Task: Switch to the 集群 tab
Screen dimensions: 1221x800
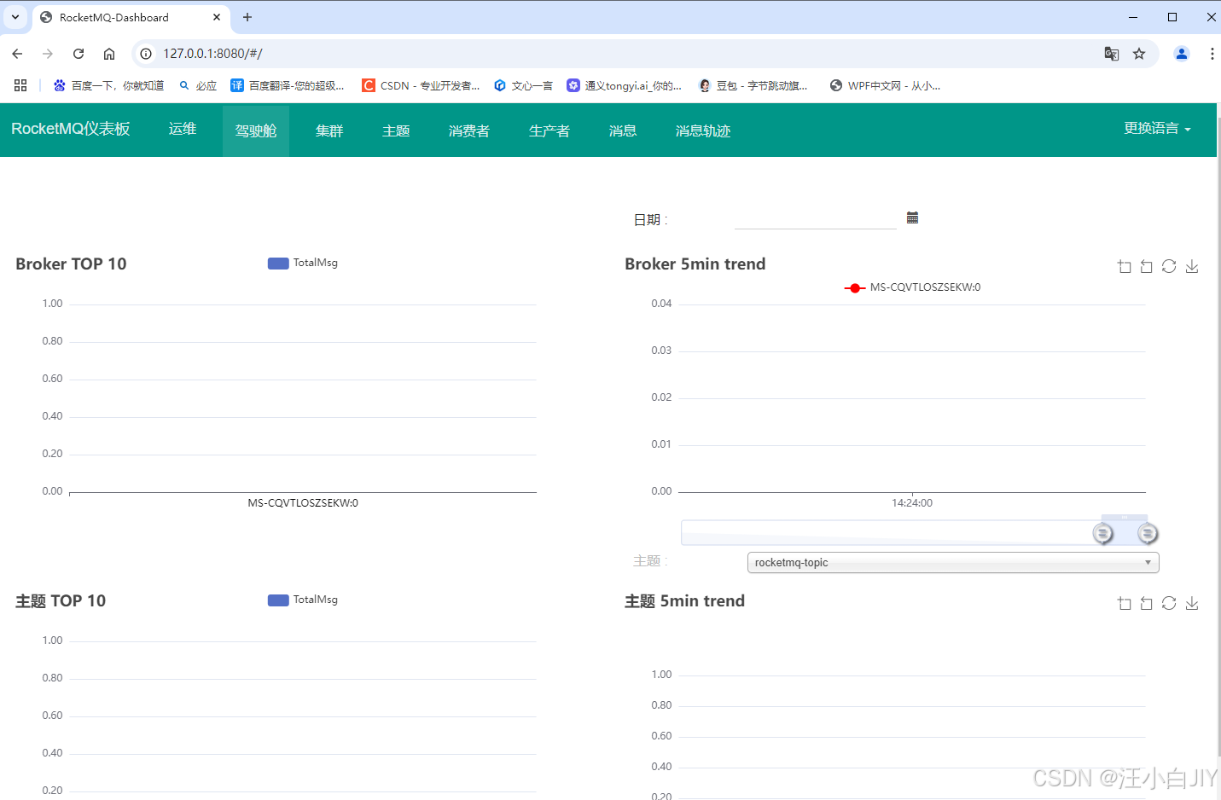Action: [x=329, y=130]
